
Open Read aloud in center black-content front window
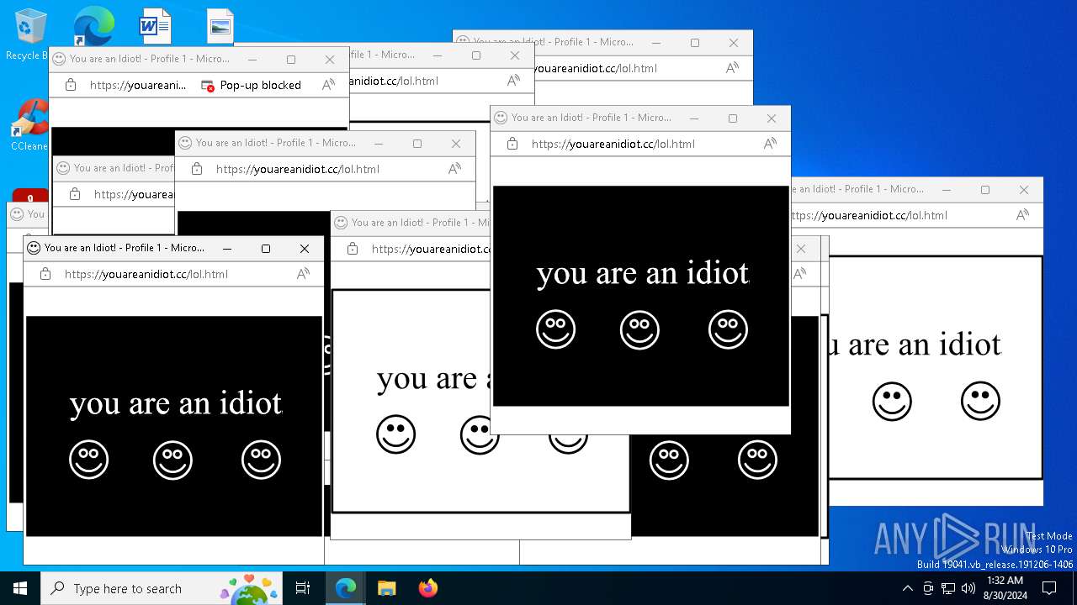[770, 144]
